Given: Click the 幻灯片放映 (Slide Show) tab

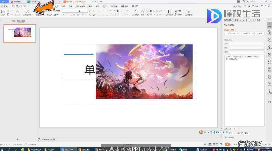Looking at the screenshot, I should pyautogui.click(x=79, y=6).
